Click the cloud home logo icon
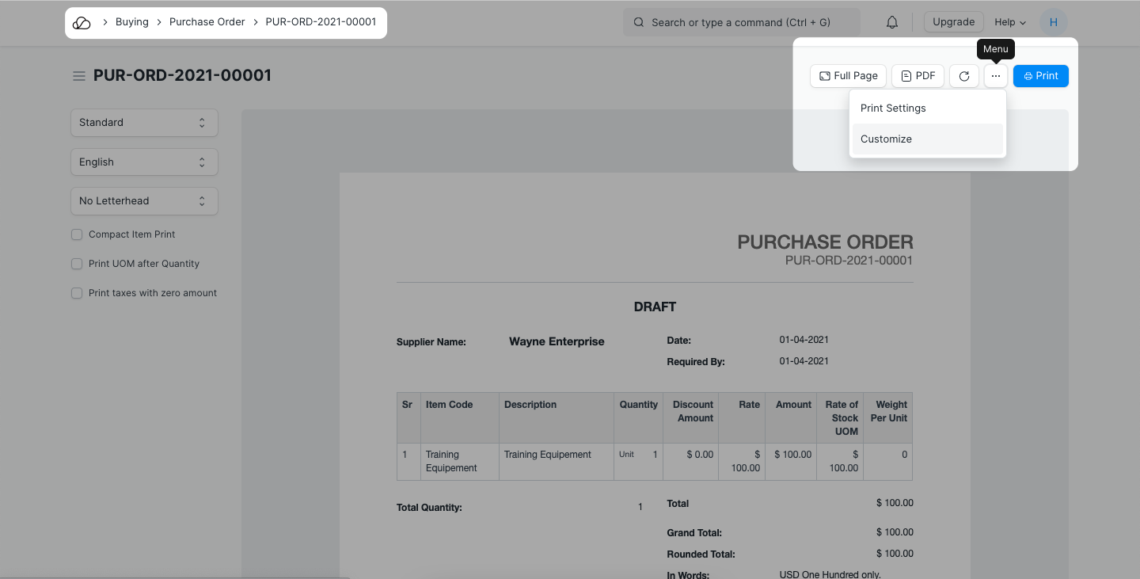This screenshot has width=1140, height=579. 82,23
